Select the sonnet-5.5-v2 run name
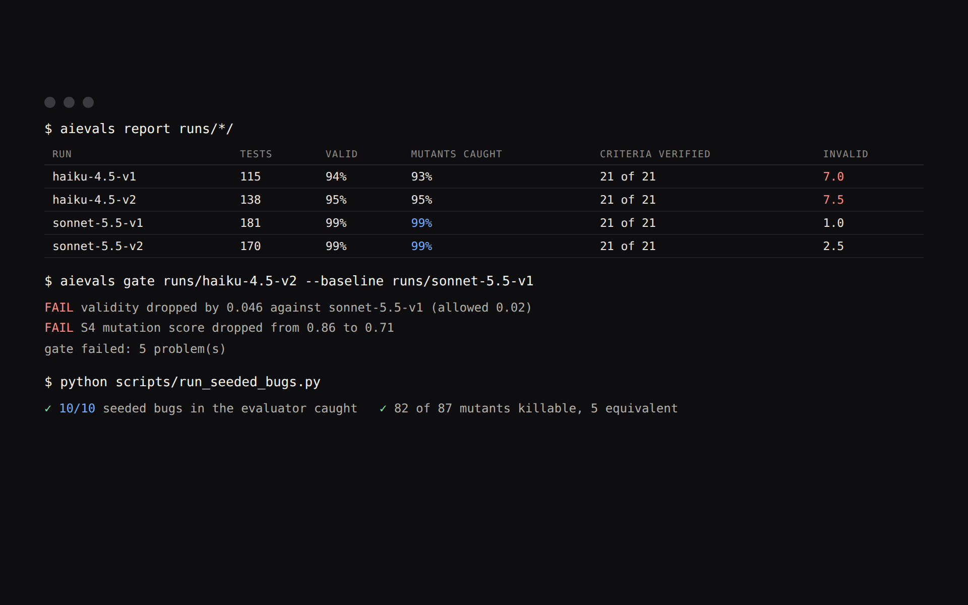This screenshot has width=968, height=605. click(x=98, y=246)
